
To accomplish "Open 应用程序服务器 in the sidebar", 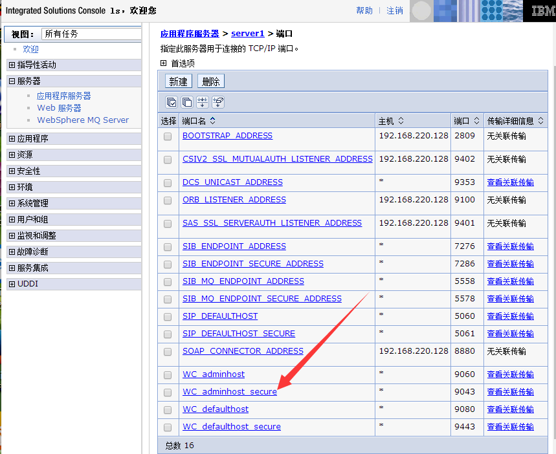I will click(64, 96).
